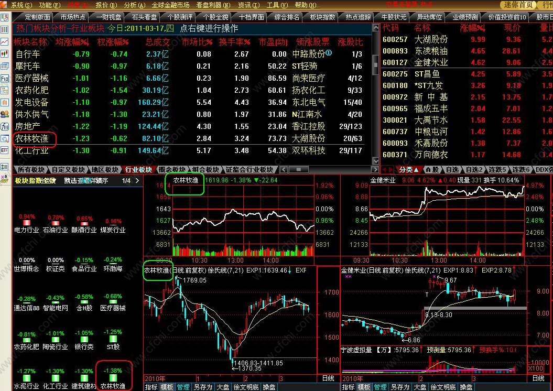The image size is (553, 391).
Task: Open the 全球金融市场 menu
Action: [x=171, y=5]
